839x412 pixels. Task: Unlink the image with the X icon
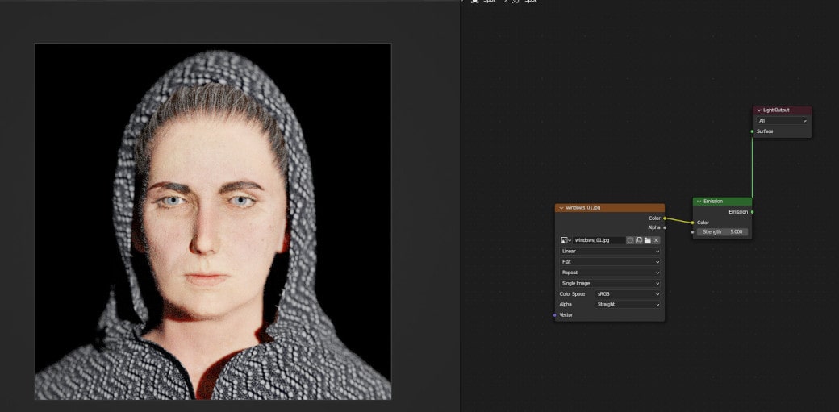click(x=656, y=241)
